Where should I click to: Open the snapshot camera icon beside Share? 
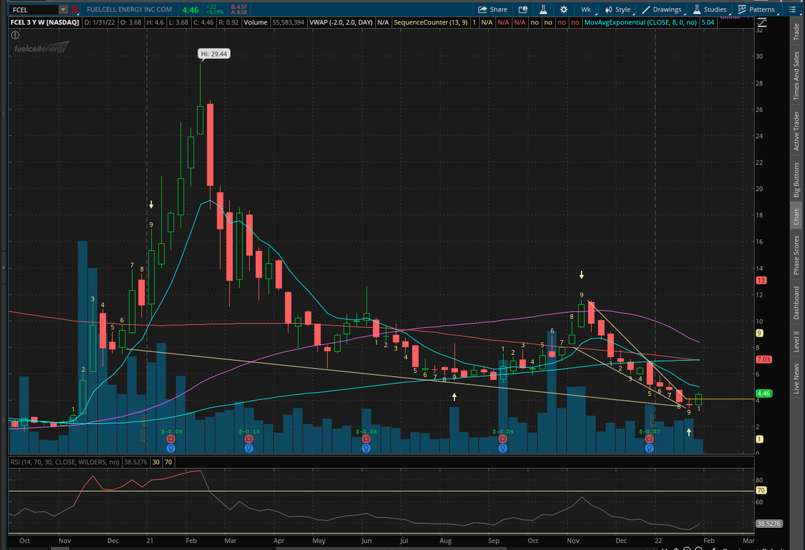(523, 9)
